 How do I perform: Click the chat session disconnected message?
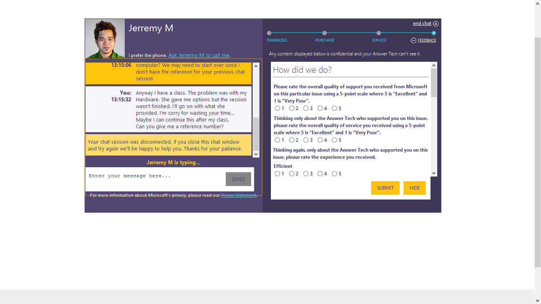(168, 145)
